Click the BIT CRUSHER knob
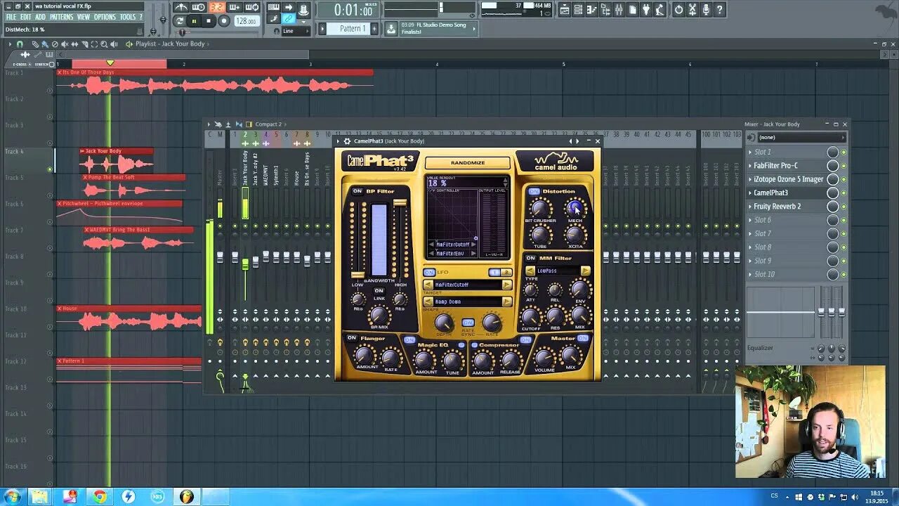899x506 pixels. pyautogui.click(x=539, y=208)
